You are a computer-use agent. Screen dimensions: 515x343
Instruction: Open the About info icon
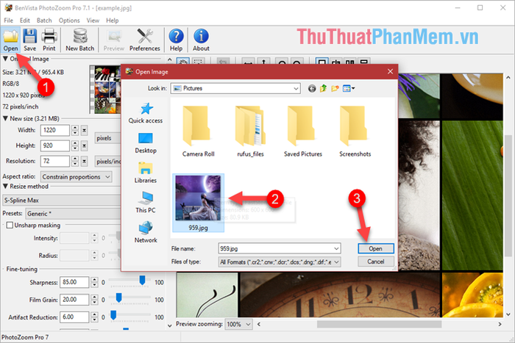point(201,40)
